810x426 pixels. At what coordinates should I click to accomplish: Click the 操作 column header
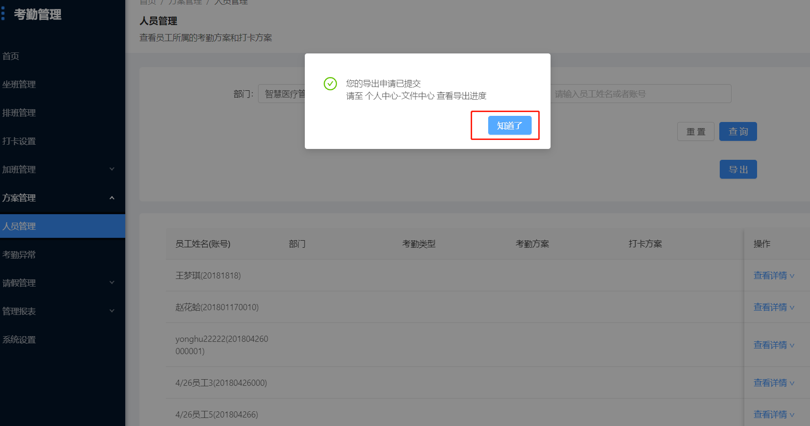click(x=762, y=244)
